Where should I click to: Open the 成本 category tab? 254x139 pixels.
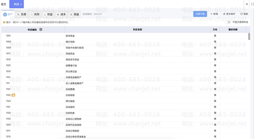tap(61, 14)
